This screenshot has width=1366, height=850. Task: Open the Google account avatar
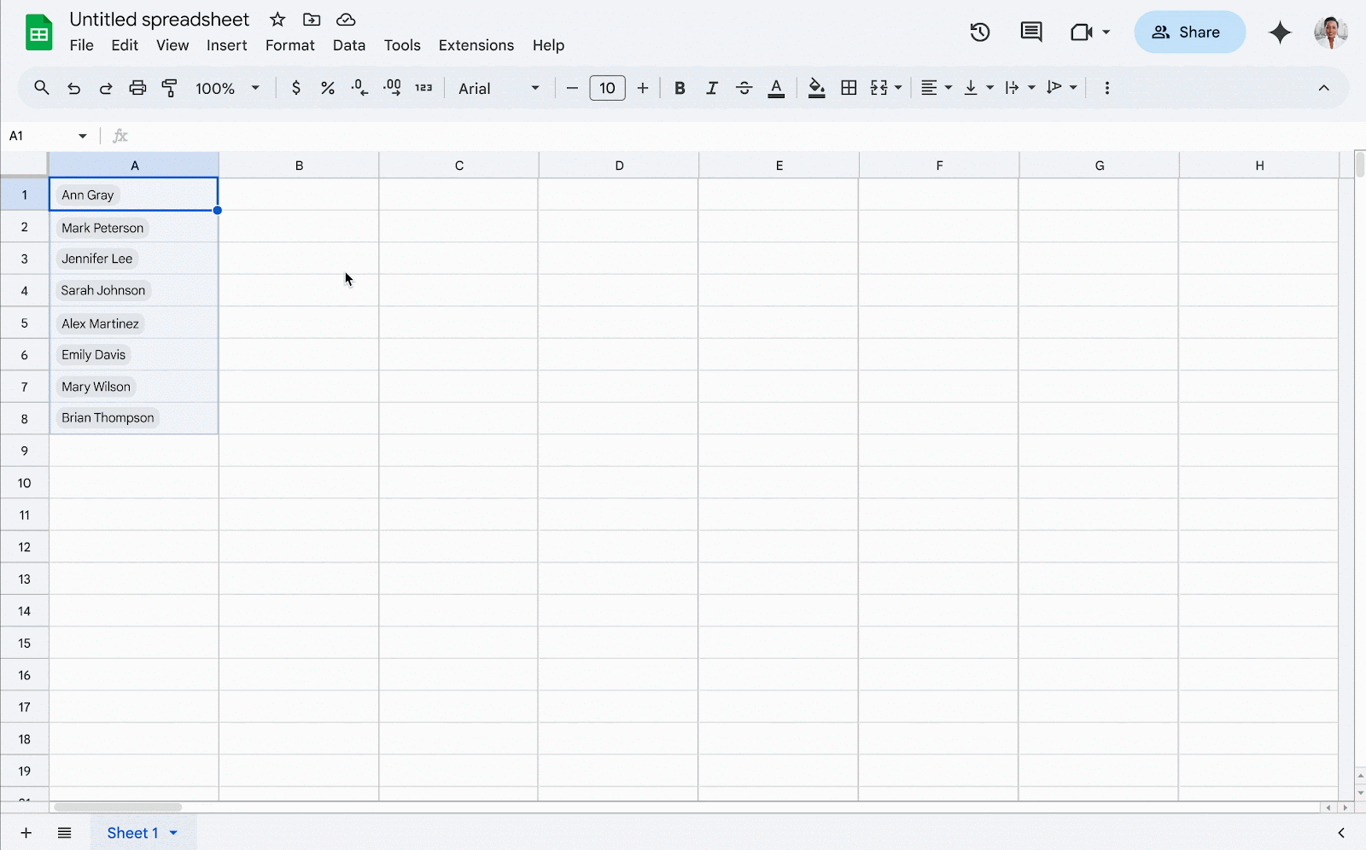(1331, 32)
